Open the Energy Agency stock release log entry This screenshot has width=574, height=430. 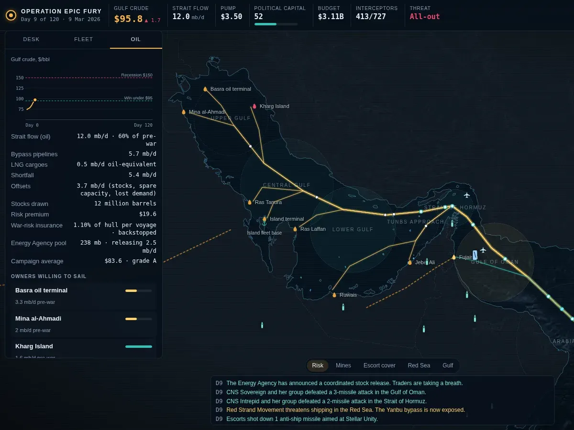(x=344, y=383)
